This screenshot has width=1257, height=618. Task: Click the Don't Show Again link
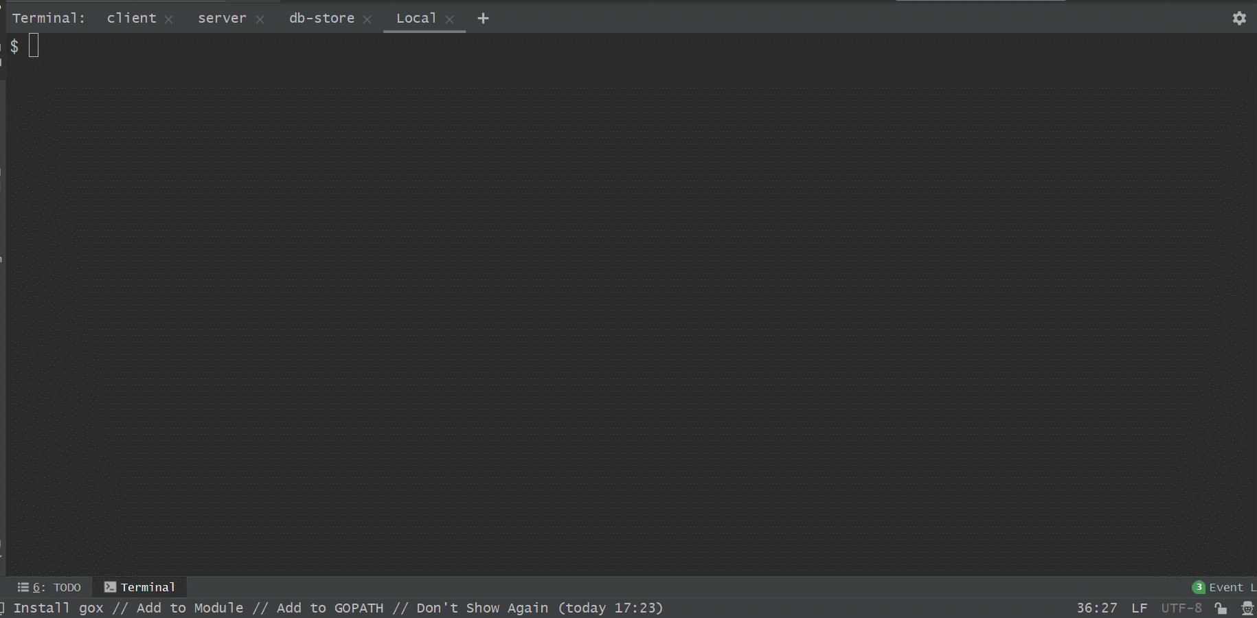(481, 608)
